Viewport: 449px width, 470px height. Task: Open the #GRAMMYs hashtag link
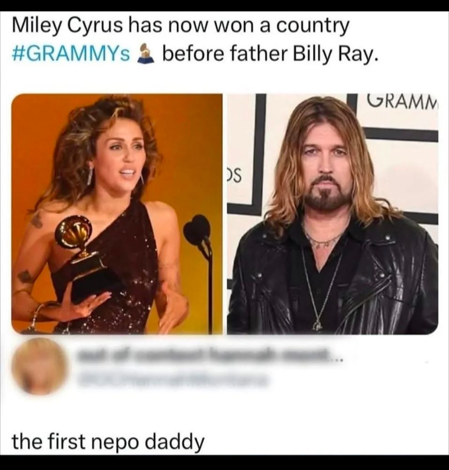(71, 54)
